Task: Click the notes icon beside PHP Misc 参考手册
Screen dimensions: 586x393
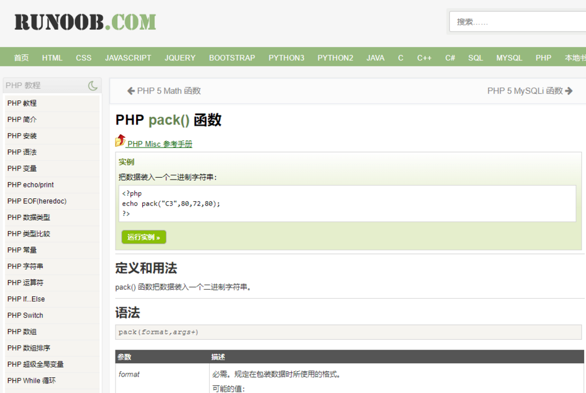Action: coord(120,141)
